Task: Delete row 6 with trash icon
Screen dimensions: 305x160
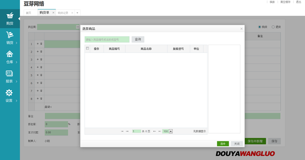Action: (41, 83)
